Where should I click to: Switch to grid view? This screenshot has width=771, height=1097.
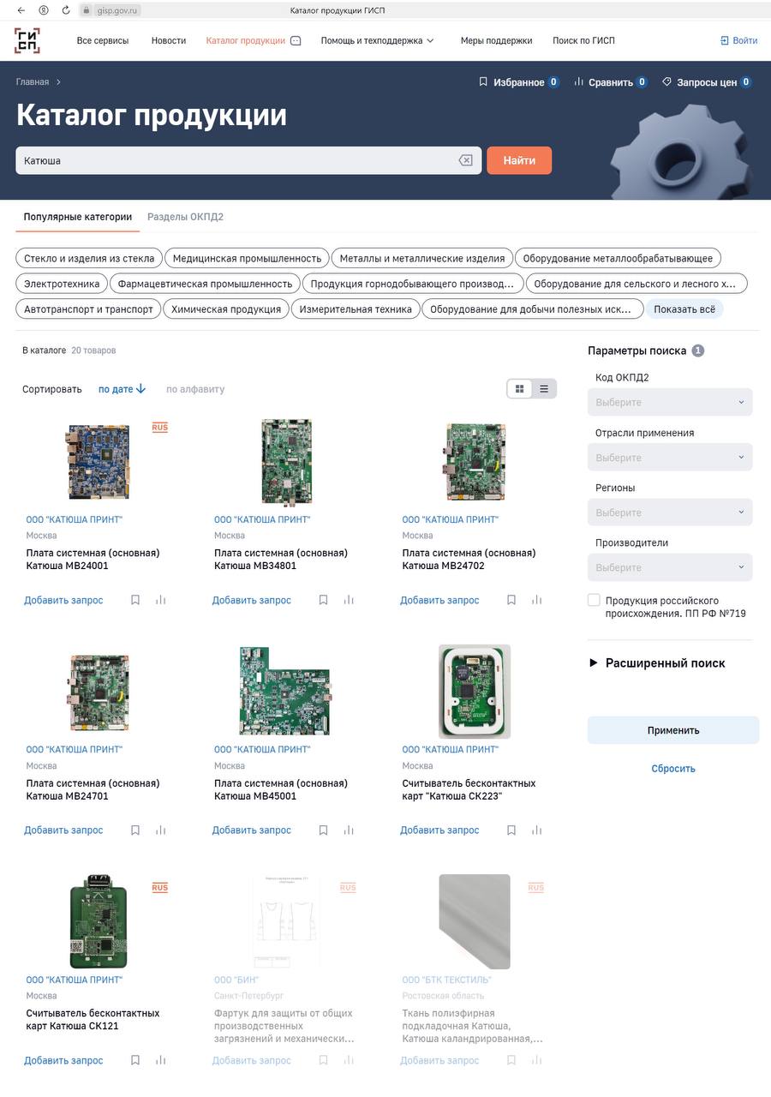(x=519, y=389)
